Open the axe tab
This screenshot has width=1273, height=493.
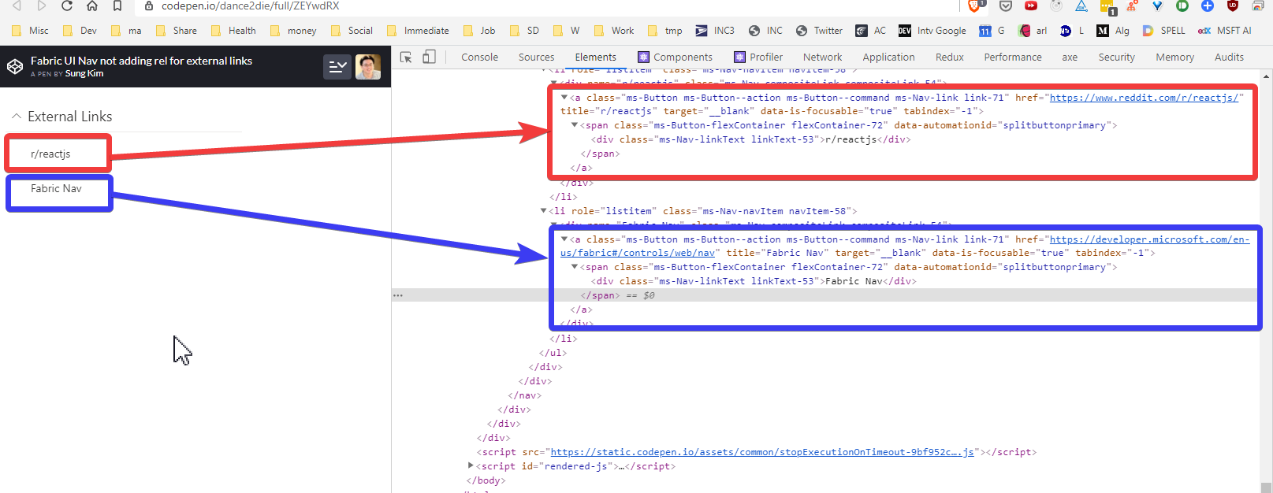pos(1070,57)
